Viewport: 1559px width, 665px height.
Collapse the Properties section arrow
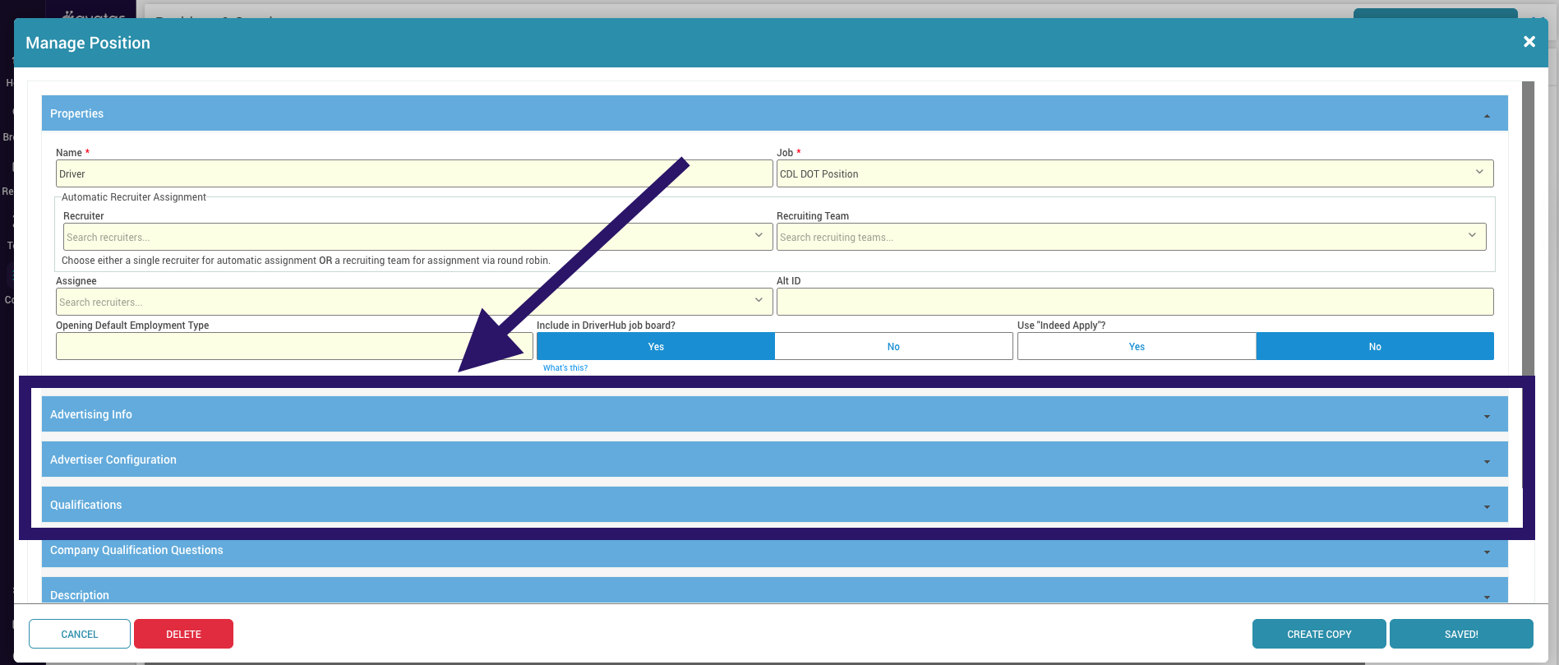1487,115
